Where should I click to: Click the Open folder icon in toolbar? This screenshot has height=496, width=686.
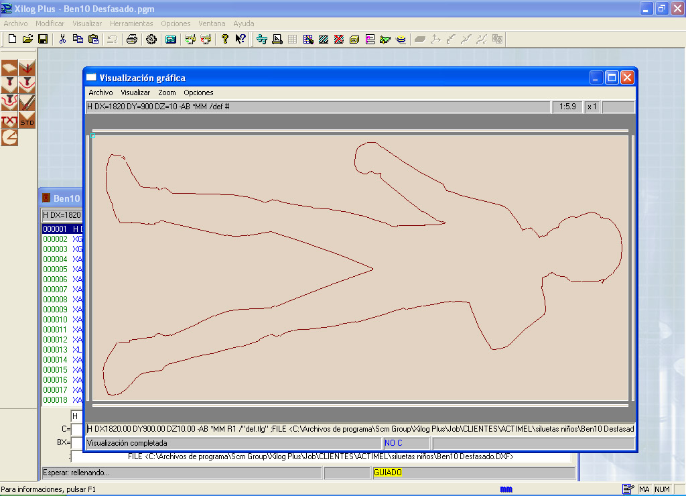[x=27, y=39]
